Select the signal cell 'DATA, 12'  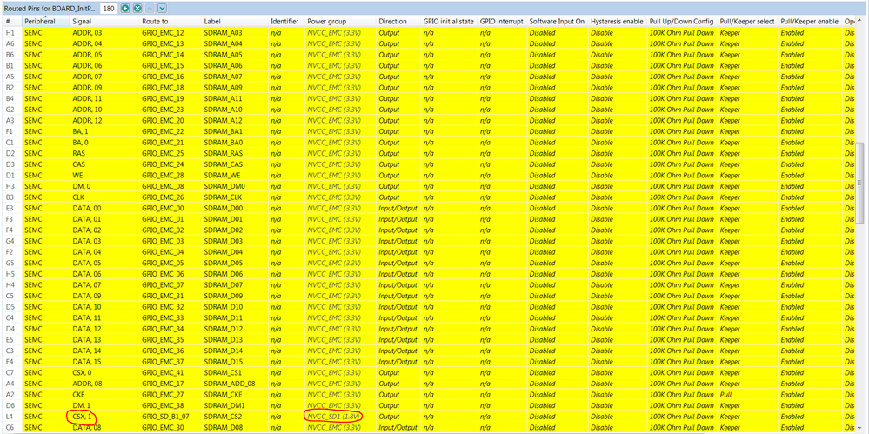pos(87,329)
